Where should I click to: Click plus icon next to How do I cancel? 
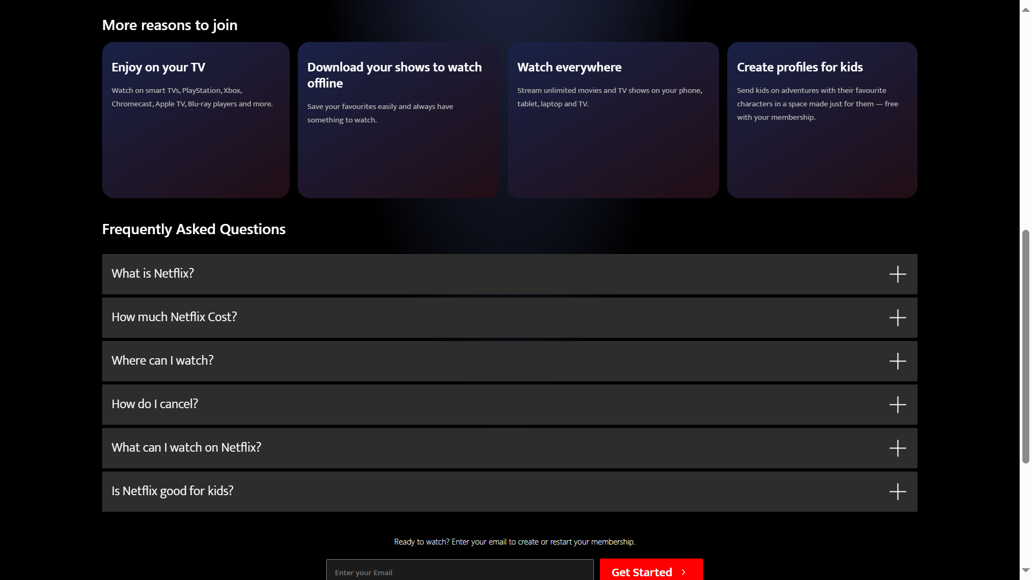pyautogui.click(x=897, y=404)
